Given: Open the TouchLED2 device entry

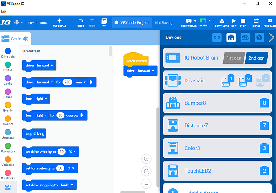Looking at the screenshot, I should (x=217, y=171).
